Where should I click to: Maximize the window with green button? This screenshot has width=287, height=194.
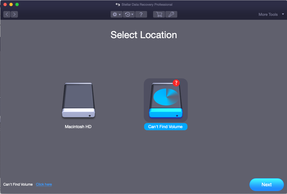click(17, 4)
